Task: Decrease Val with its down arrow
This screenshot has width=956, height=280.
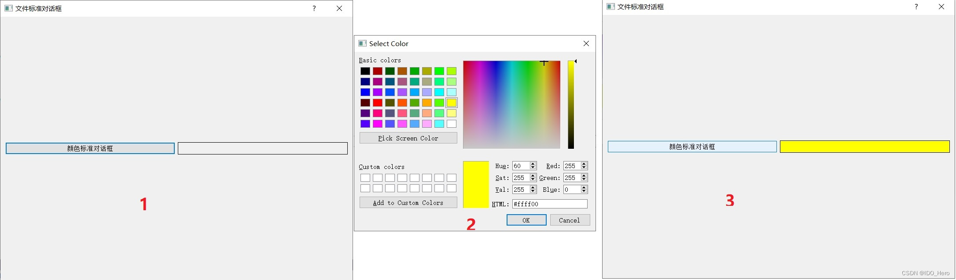Action: point(533,192)
